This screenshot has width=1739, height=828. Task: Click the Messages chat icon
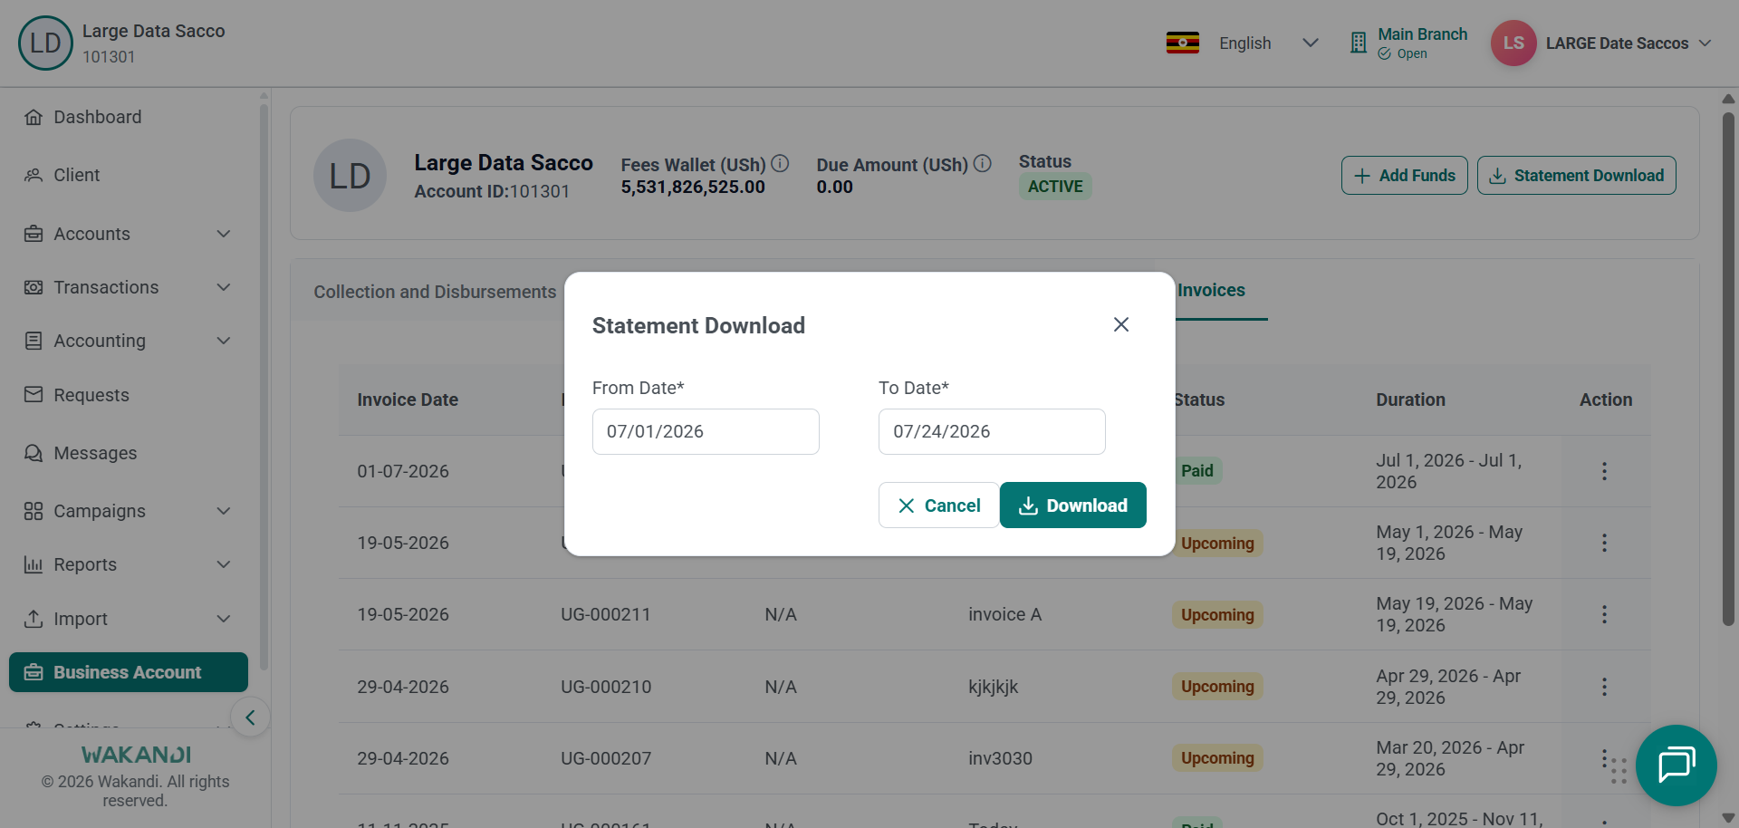pos(34,453)
